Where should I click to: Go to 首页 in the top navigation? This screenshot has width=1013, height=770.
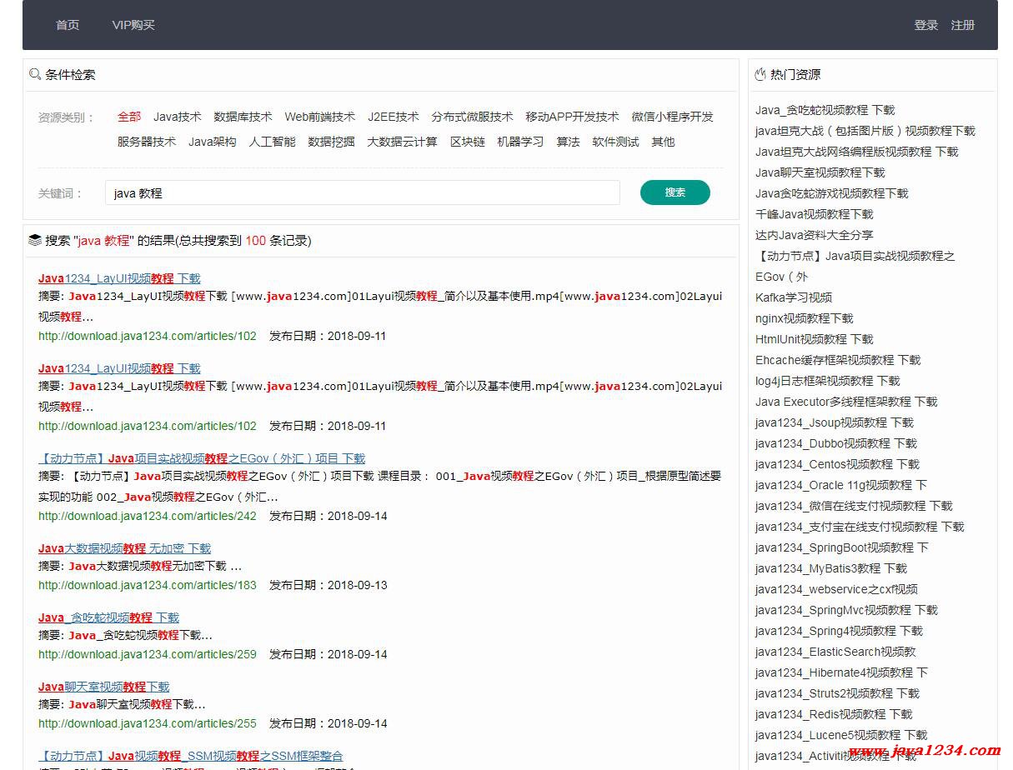pos(68,25)
